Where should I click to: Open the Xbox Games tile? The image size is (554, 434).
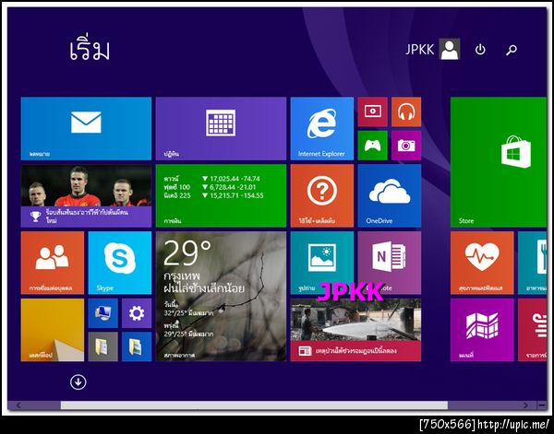click(372, 146)
